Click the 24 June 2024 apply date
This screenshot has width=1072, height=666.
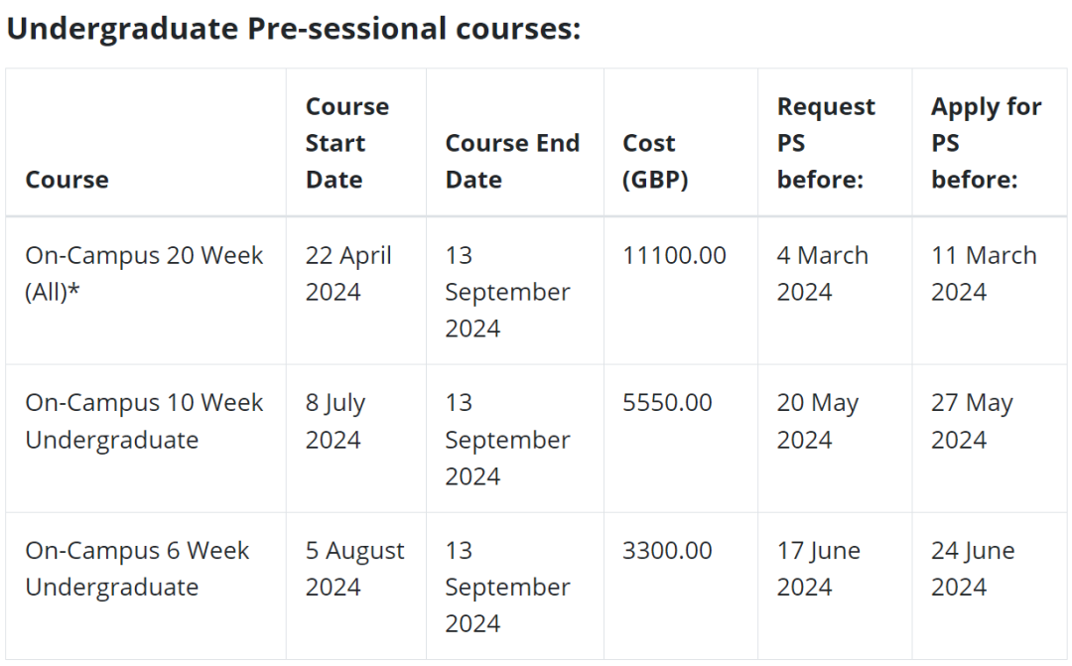point(973,569)
